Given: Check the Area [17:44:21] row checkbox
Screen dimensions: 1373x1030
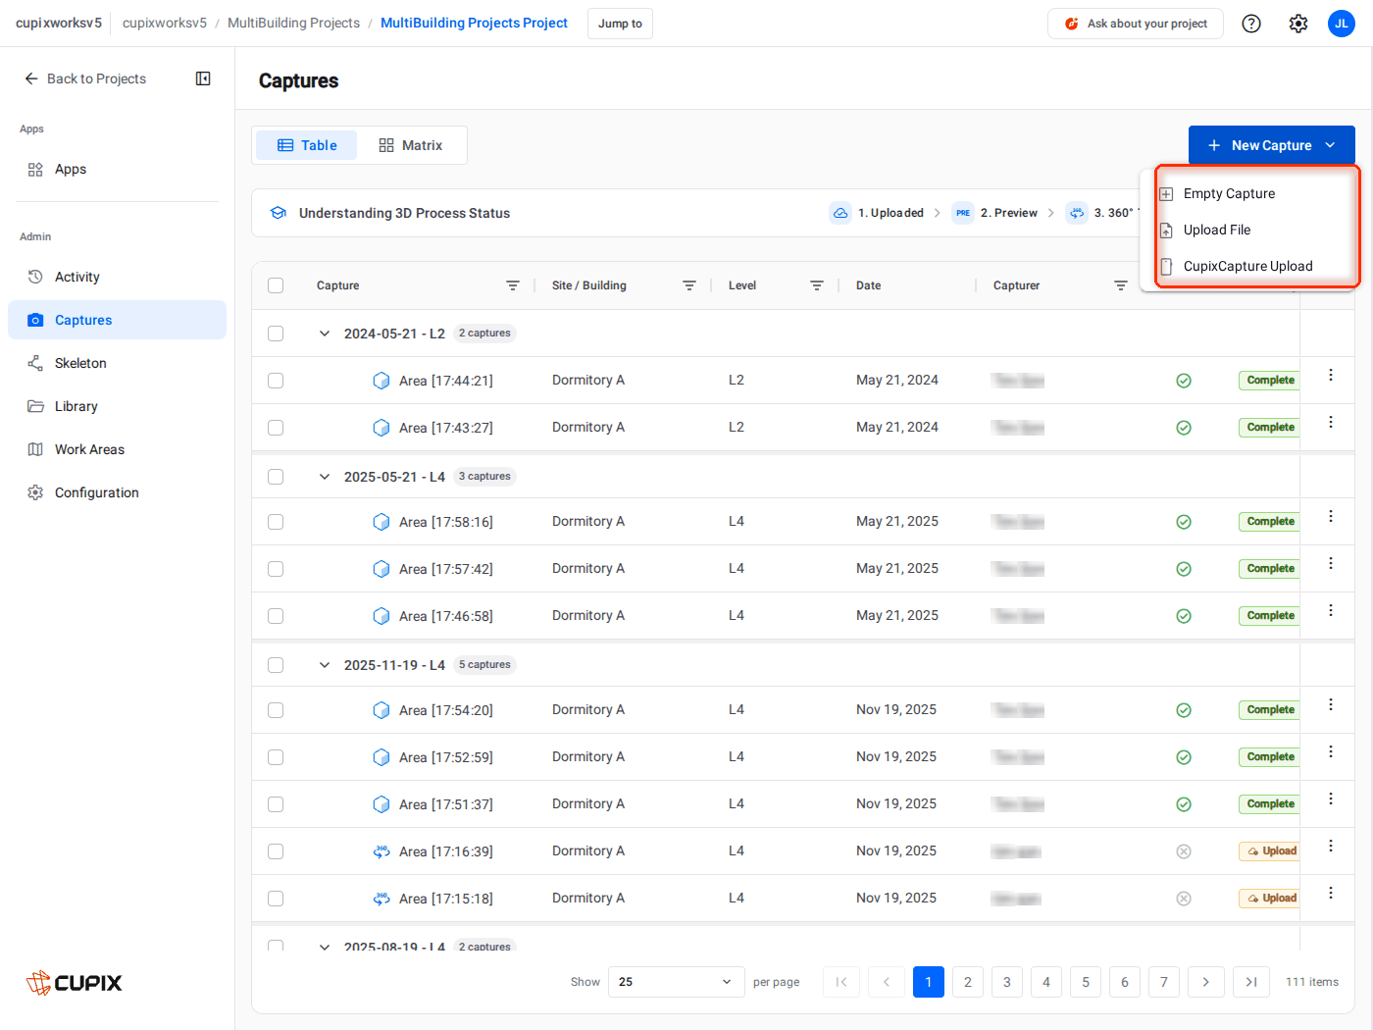Looking at the screenshot, I should [276, 381].
